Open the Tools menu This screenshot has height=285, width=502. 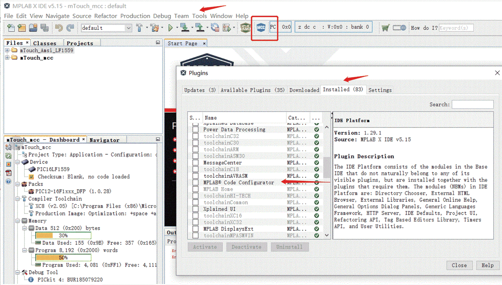click(x=199, y=16)
